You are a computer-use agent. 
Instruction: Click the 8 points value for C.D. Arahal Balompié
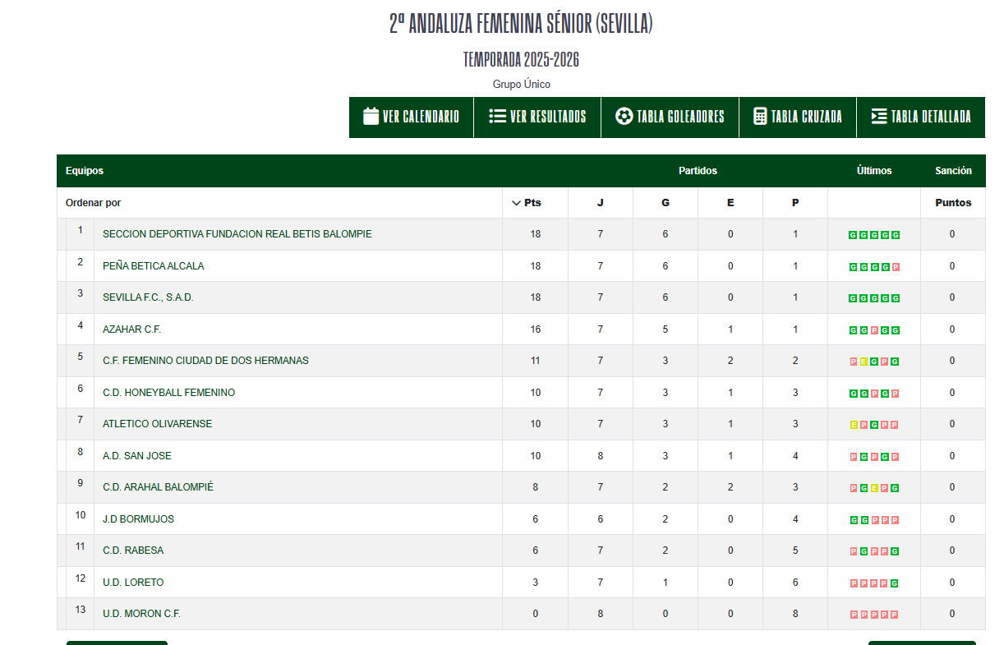(536, 487)
